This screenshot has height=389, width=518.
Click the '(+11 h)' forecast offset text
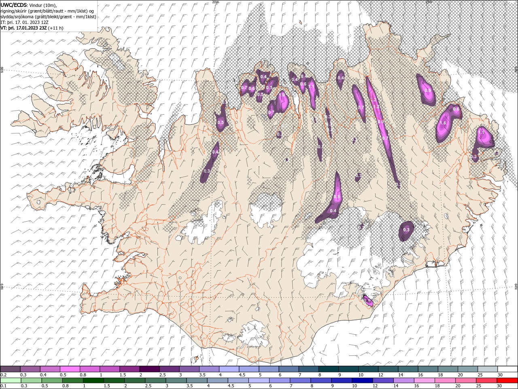(x=55, y=28)
